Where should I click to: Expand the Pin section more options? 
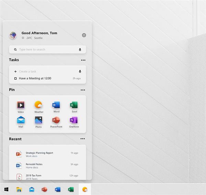[83, 90]
